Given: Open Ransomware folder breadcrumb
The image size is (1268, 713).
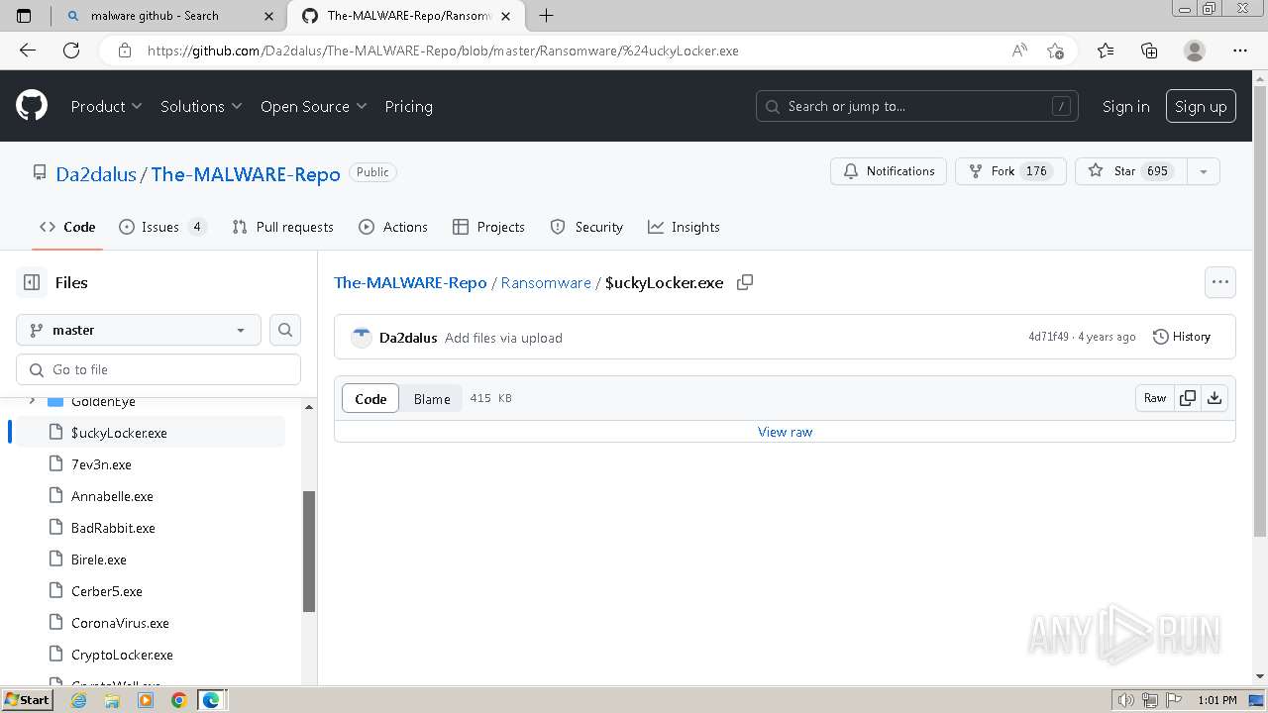Looking at the screenshot, I should click(546, 282).
